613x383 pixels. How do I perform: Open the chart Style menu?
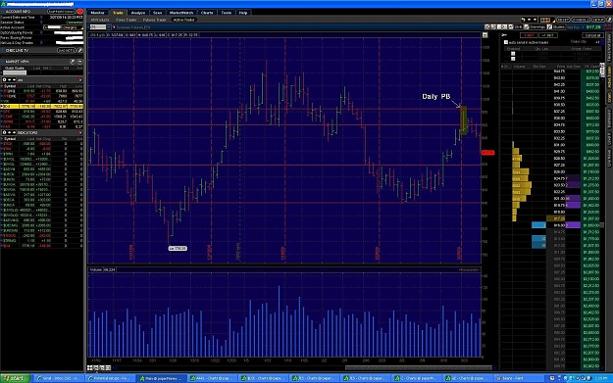(517, 27)
